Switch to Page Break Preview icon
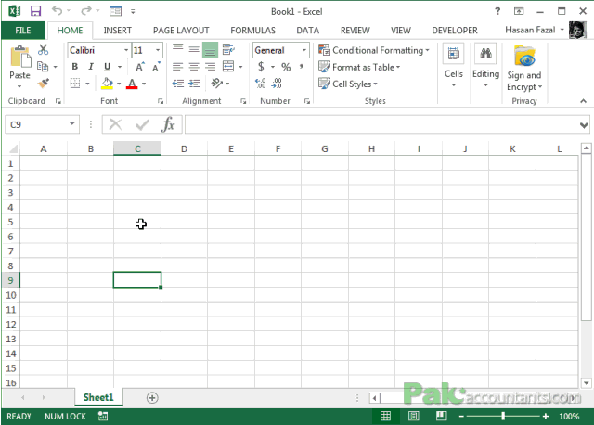 pyautogui.click(x=442, y=417)
